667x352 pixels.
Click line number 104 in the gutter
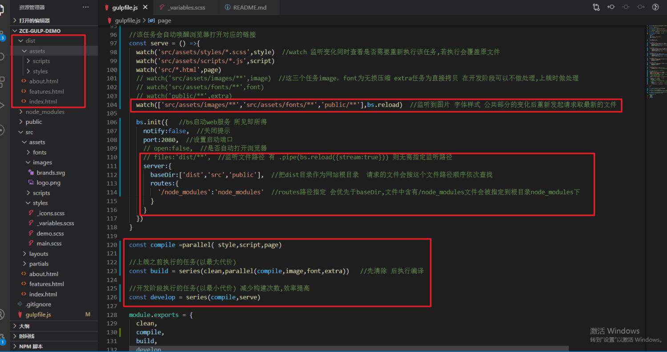point(113,105)
